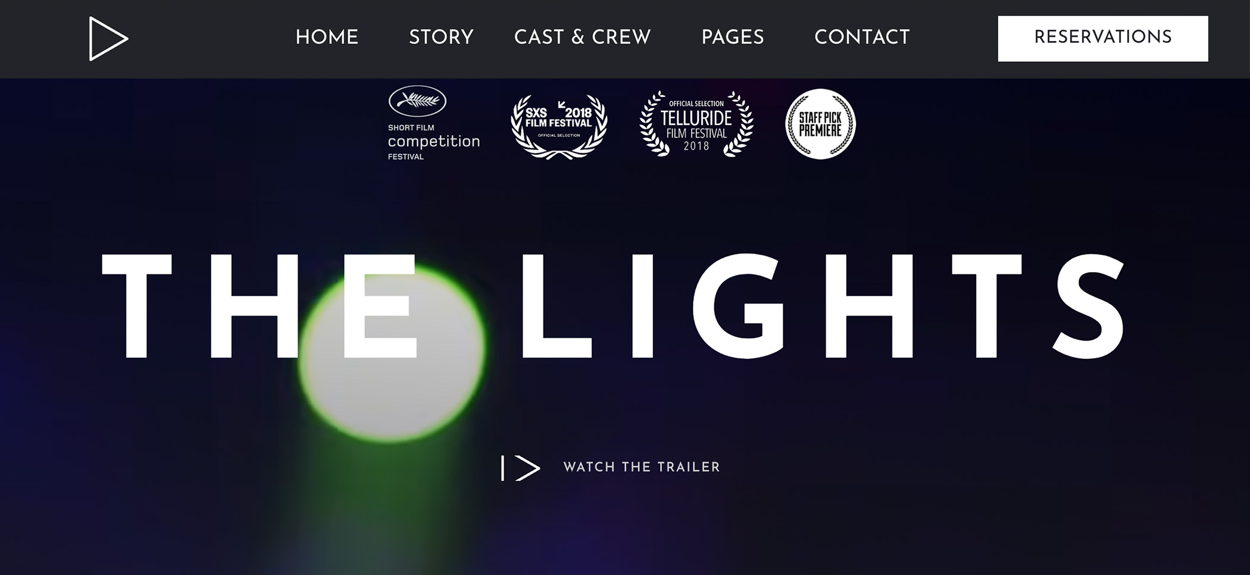
Task: Click the 'competition' text under the Cannes logo
Action: (x=433, y=142)
